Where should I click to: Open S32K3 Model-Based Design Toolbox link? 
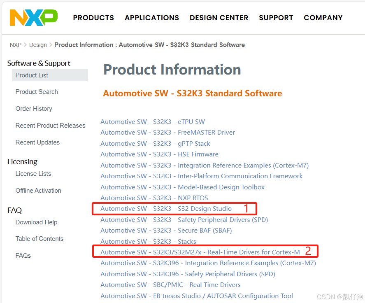(x=183, y=187)
